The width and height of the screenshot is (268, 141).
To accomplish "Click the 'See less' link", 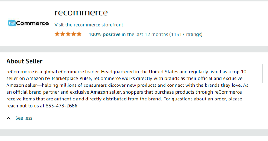I will coord(24,118).
